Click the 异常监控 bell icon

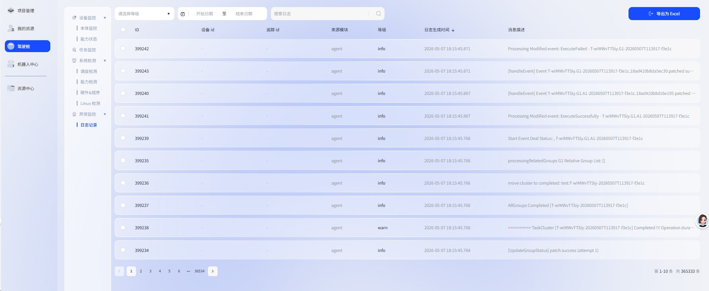74,114
